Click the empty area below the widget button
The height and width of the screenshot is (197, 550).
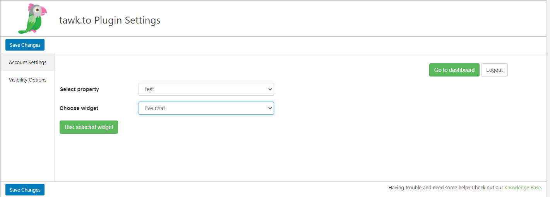pyautogui.click(x=298, y=157)
